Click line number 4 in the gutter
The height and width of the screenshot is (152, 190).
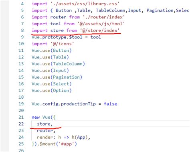pos(22,4)
